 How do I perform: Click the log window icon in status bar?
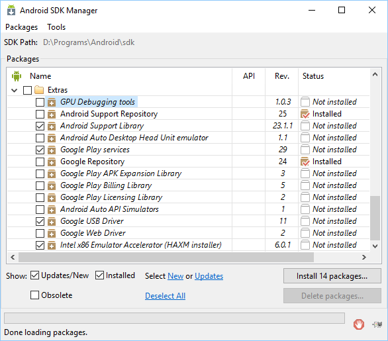tap(377, 324)
